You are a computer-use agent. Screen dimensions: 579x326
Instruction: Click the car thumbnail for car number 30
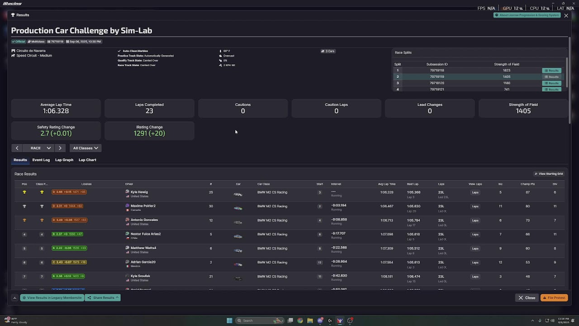pyautogui.click(x=238, y=209)
